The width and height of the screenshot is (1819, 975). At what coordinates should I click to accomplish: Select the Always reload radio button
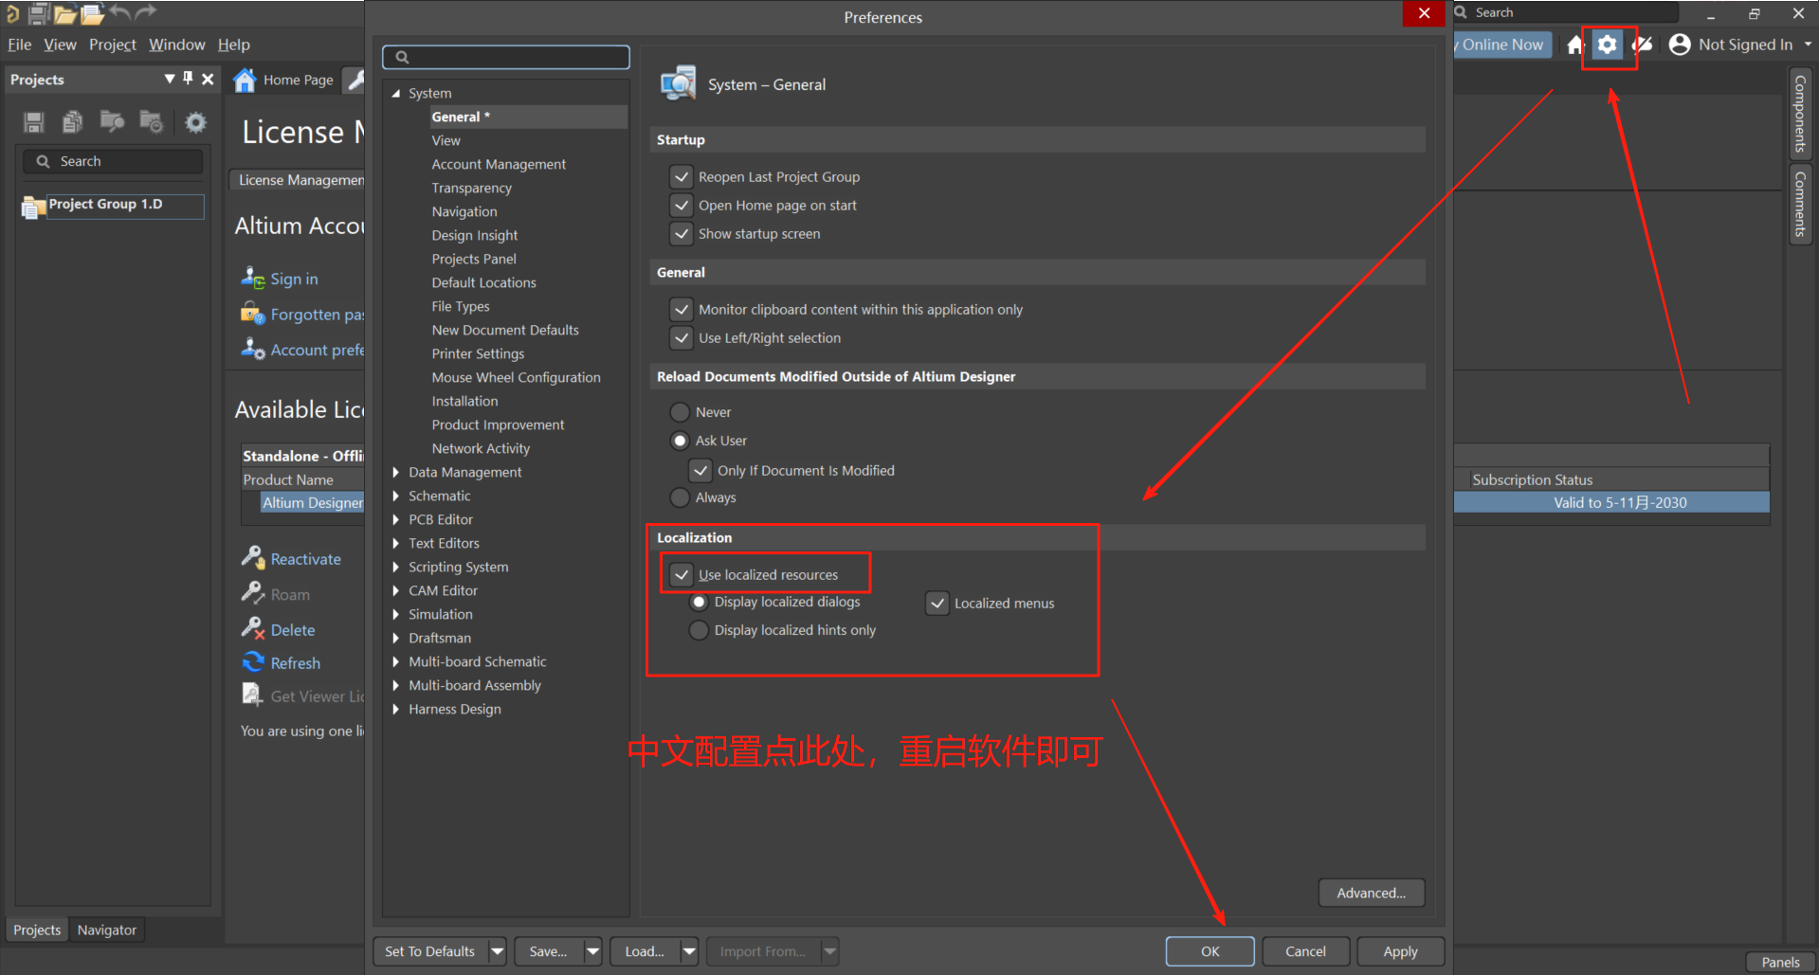click(680, 497)
